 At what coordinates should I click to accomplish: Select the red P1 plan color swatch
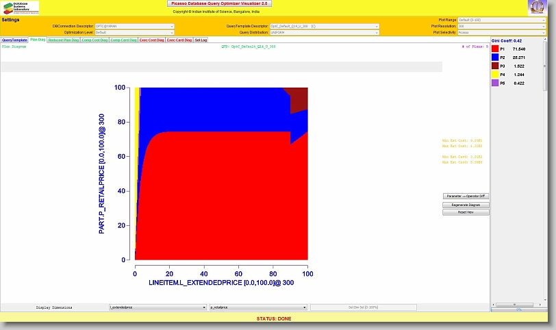tap(495, 49)
